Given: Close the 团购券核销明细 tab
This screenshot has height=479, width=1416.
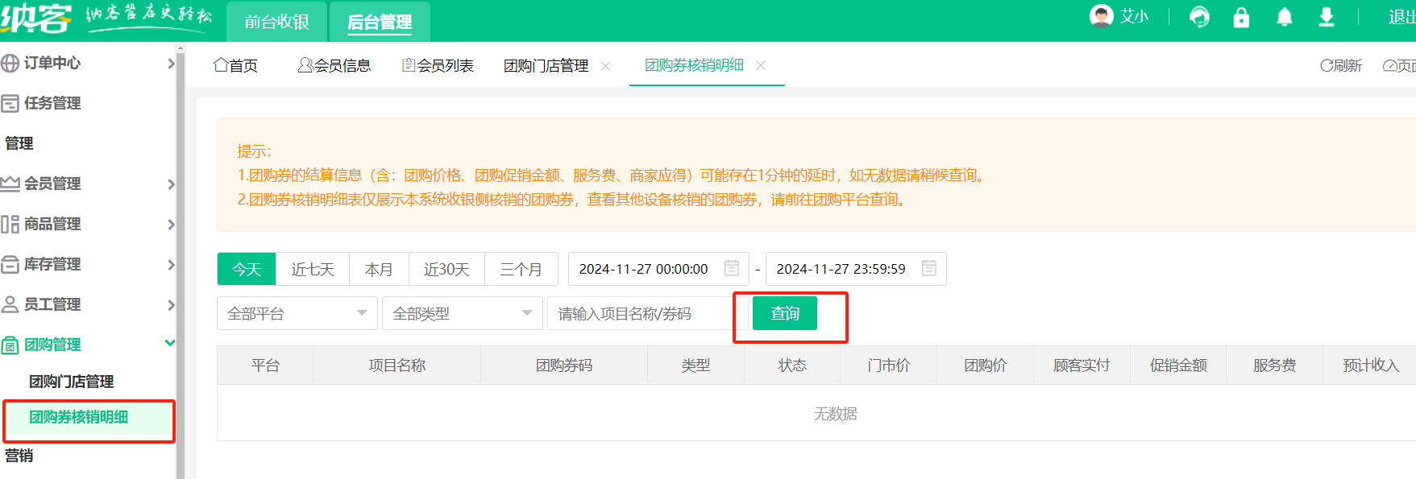Looking at the screenshot, I should click(x=761, y=65).
